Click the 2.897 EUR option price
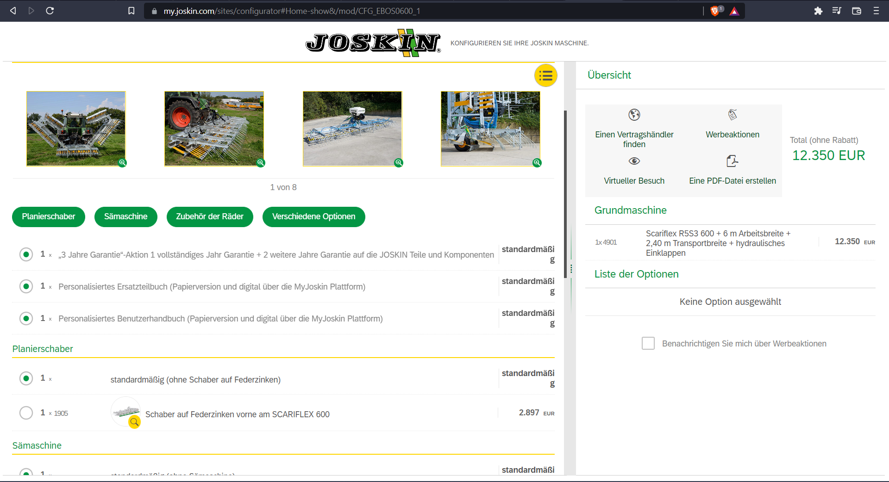The image size is (889, 482). click(536, 413)
